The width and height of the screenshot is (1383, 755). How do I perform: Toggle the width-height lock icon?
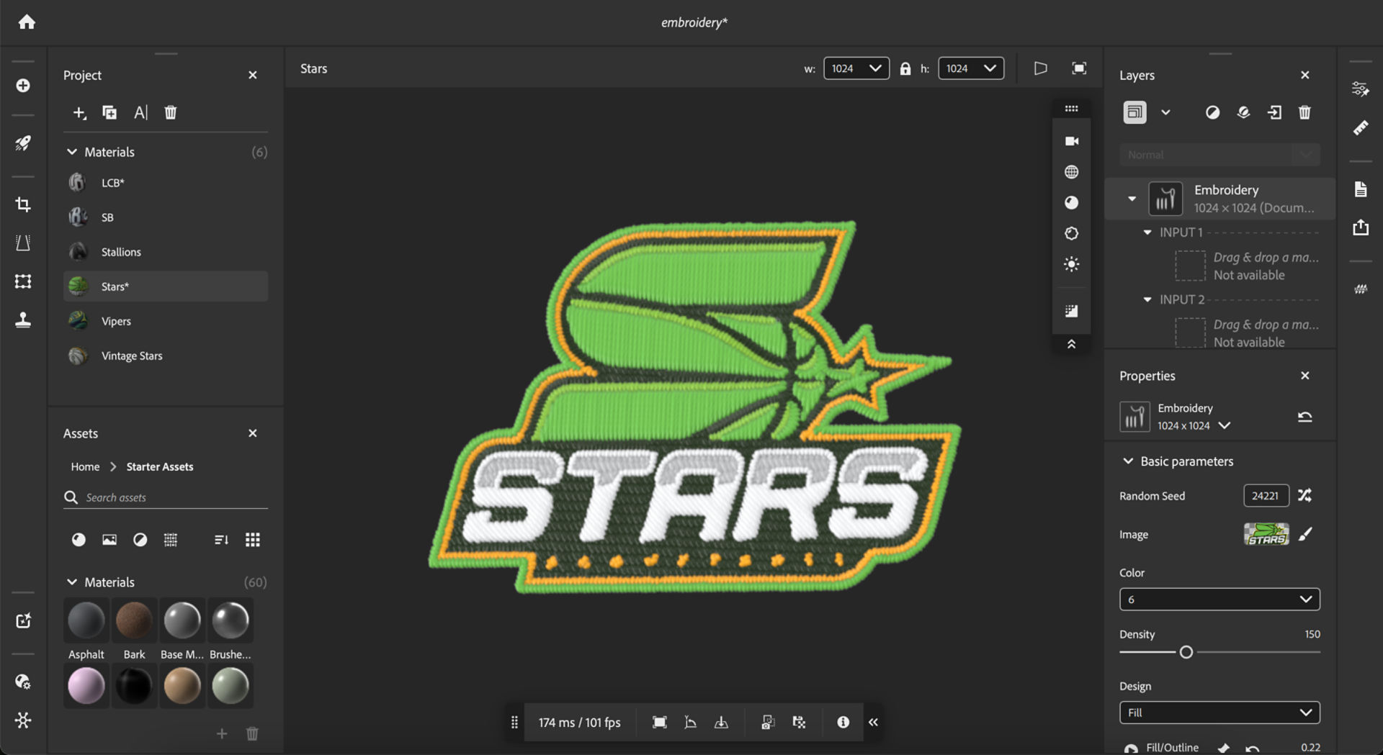pos(905,68)
